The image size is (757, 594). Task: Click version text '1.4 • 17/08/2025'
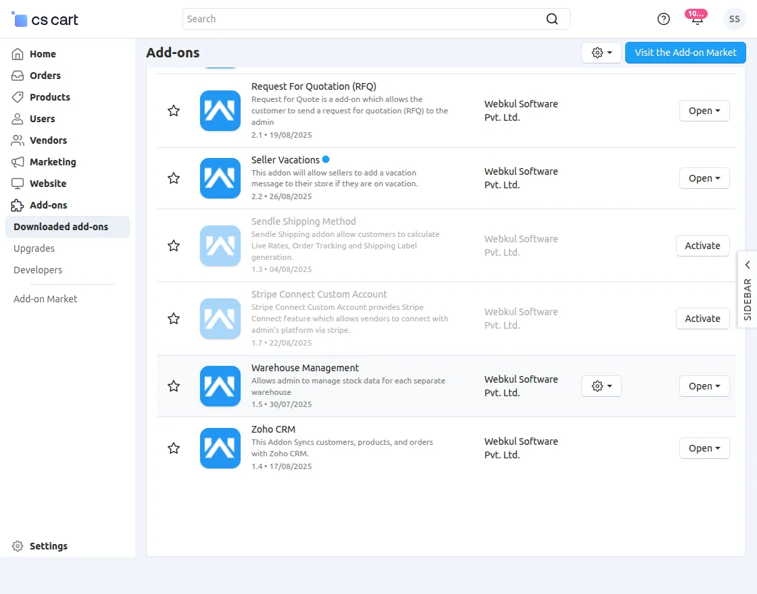point(281,466)
